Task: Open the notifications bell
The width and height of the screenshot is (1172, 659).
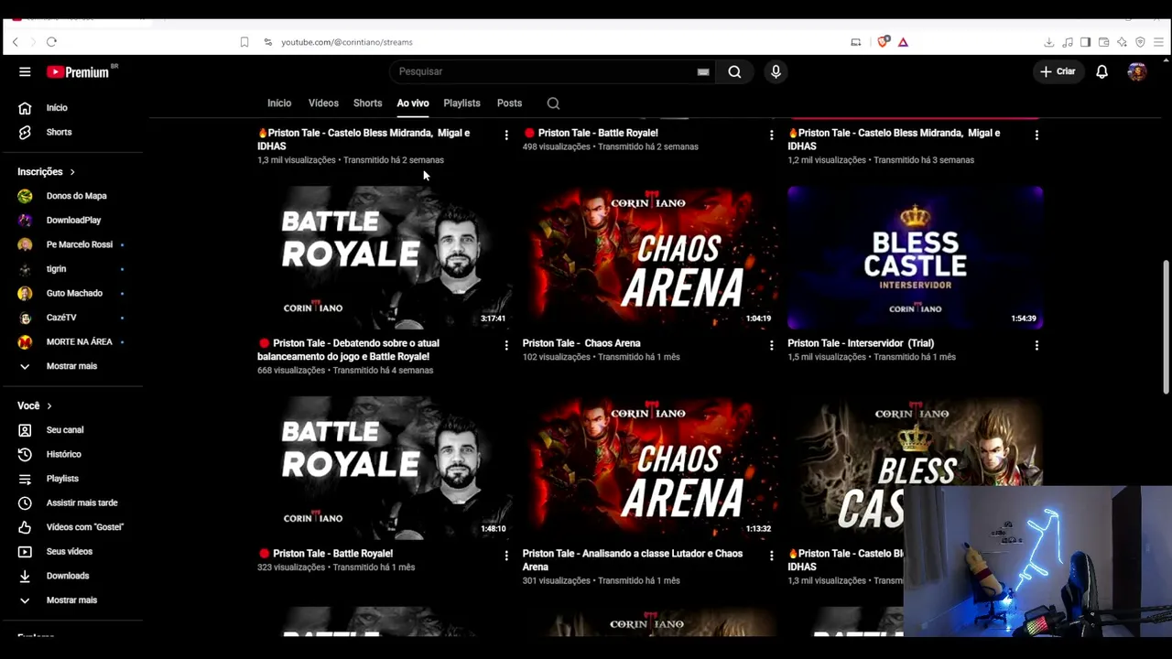Action: point(1102,71)
